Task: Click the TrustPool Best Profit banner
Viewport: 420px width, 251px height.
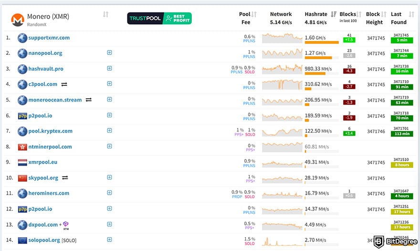Action: pos(159,18)
